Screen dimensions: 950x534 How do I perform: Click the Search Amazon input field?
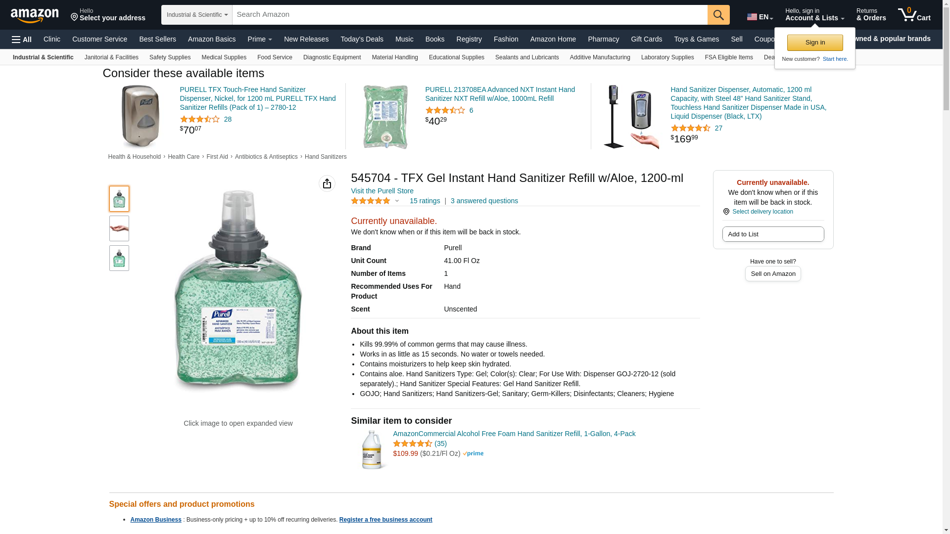click(x=469, y=15)
